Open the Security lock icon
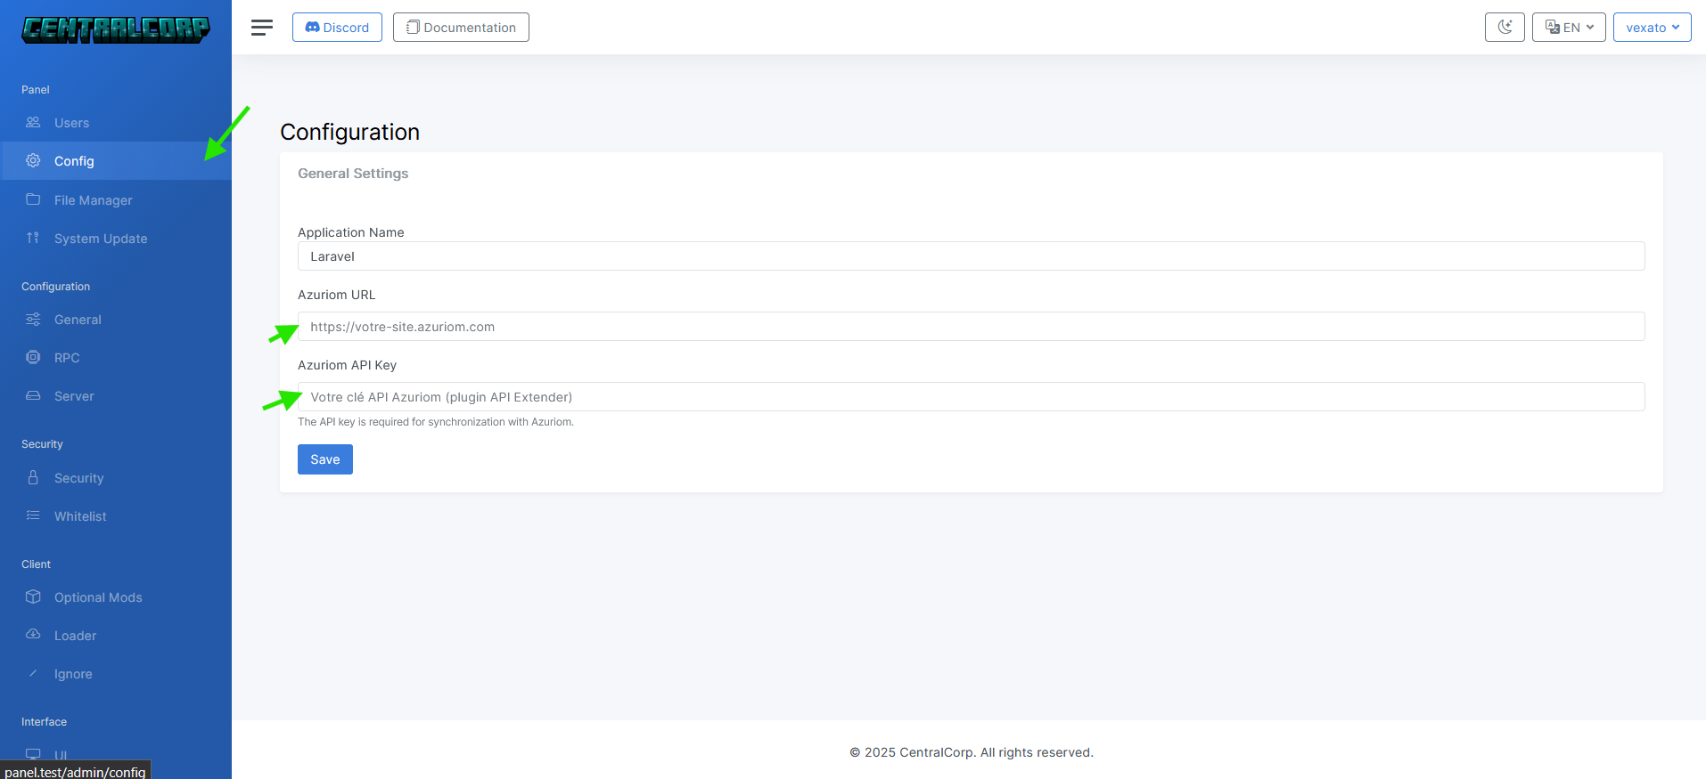 point(33,478)
